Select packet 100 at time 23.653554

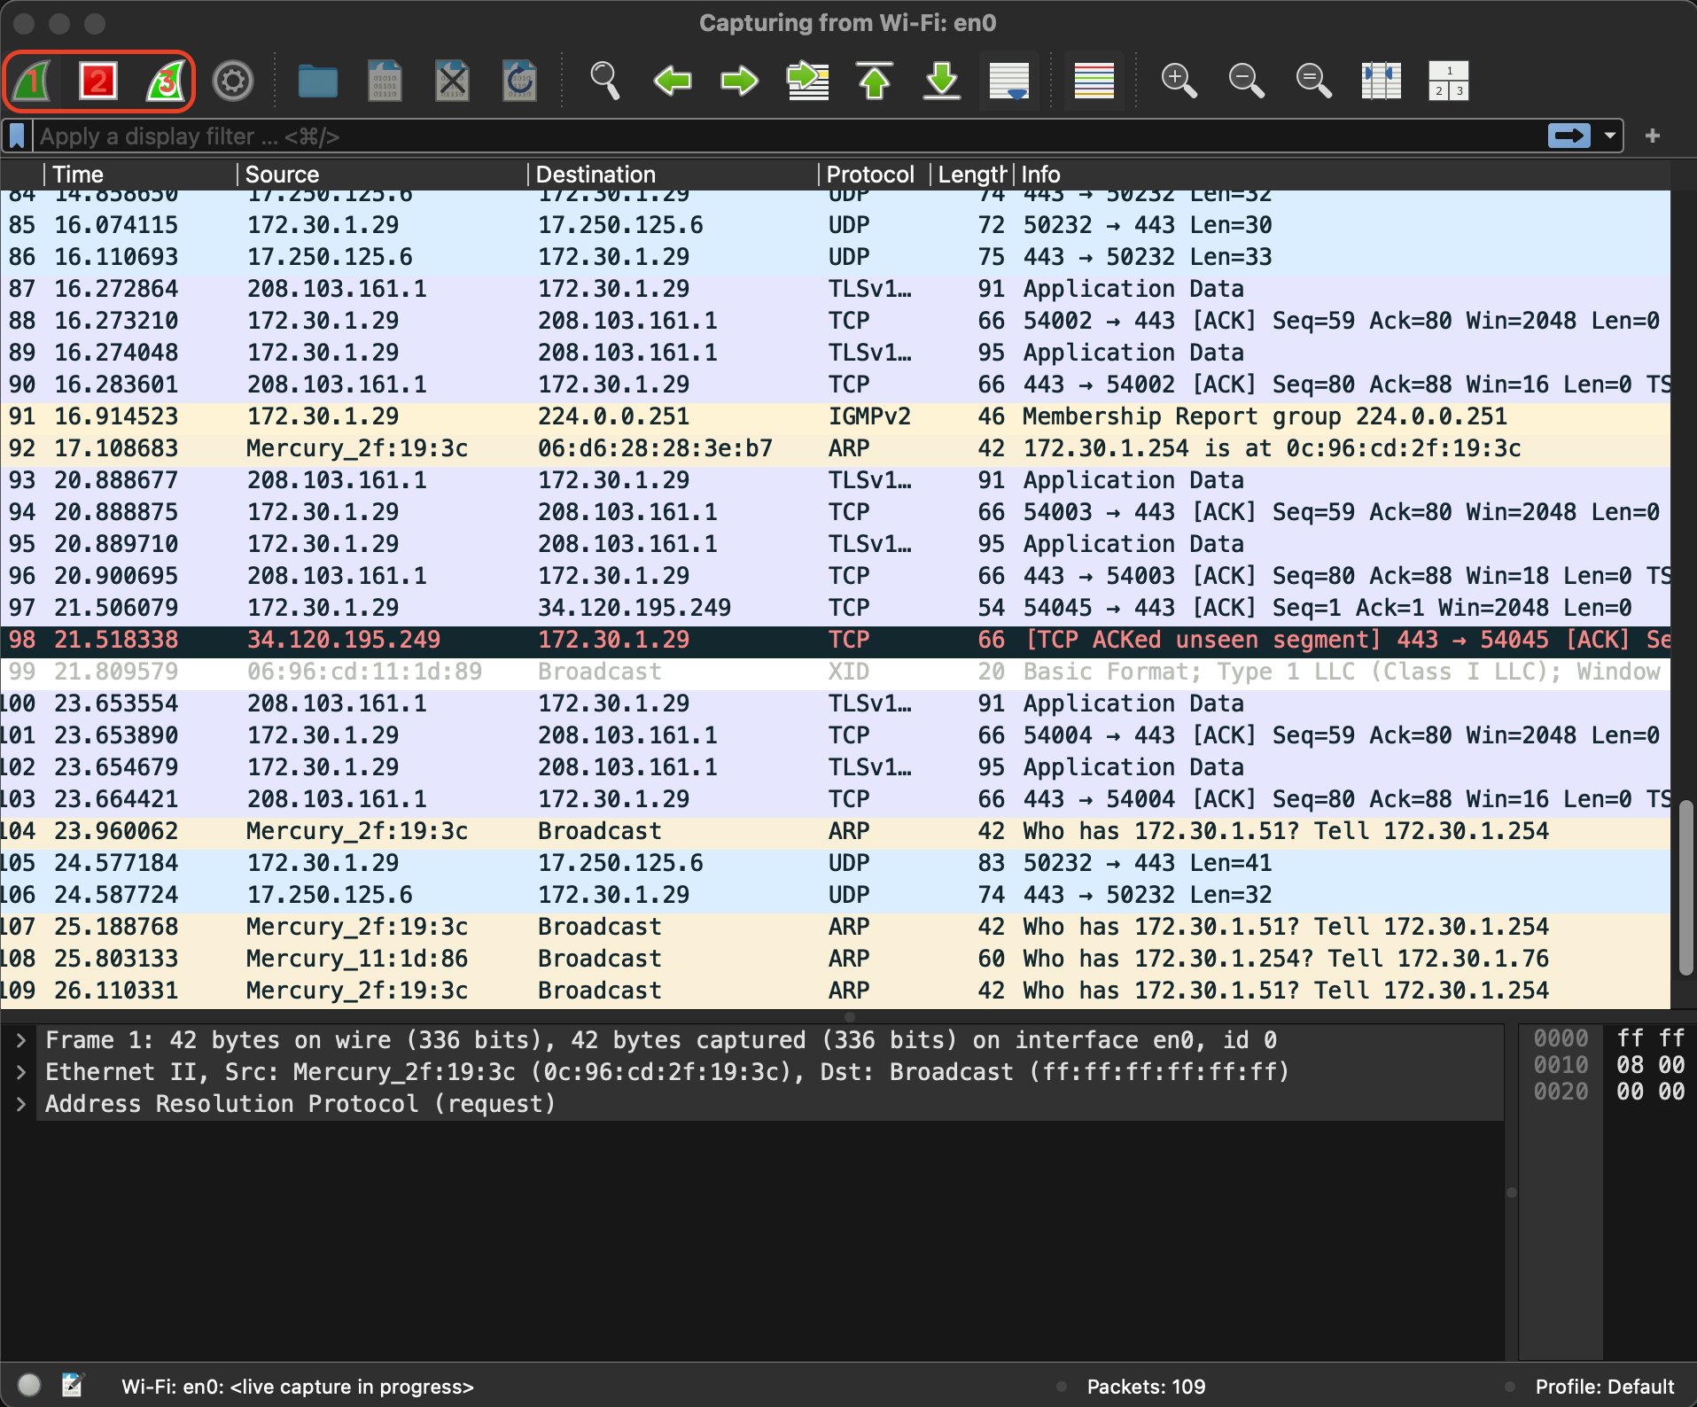click(x=835, y=703)
